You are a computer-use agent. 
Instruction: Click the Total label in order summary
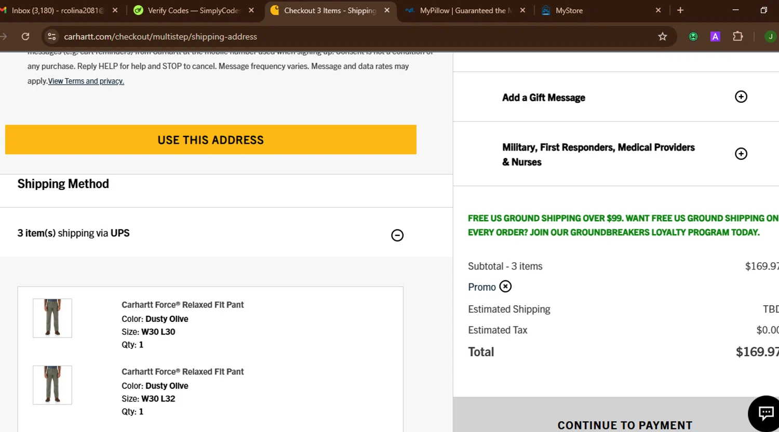click(481, 352)
